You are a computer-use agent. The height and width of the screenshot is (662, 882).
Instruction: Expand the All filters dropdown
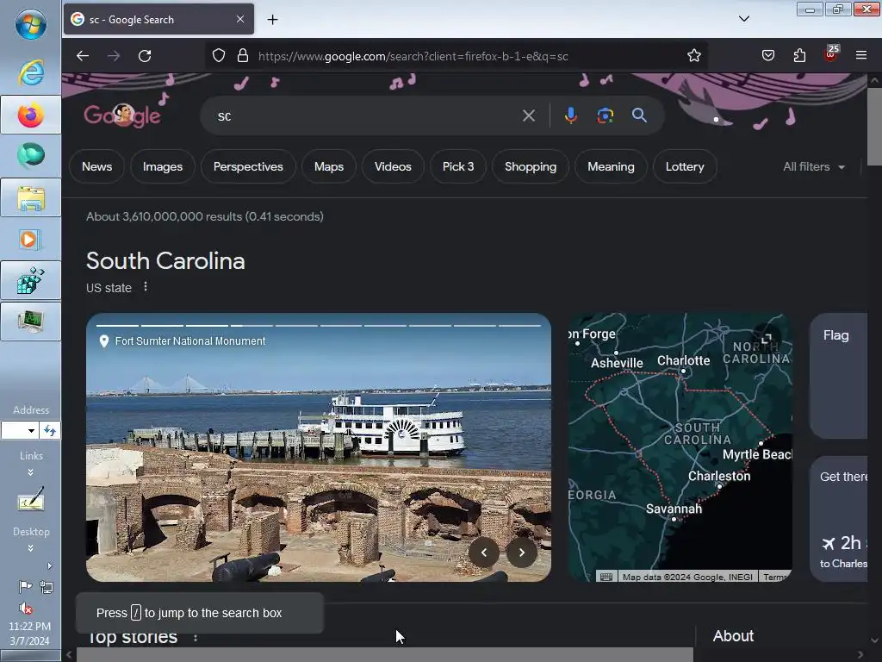[814, 166]
